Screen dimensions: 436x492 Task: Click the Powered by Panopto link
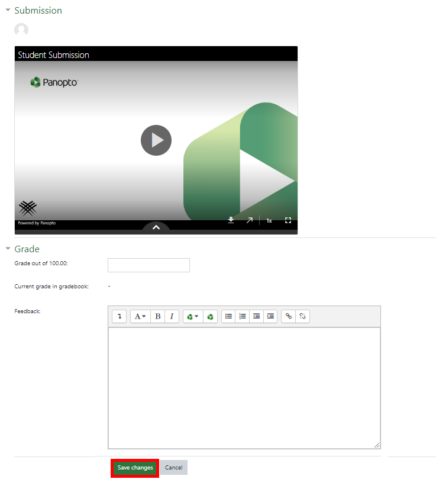click(37, 223)
